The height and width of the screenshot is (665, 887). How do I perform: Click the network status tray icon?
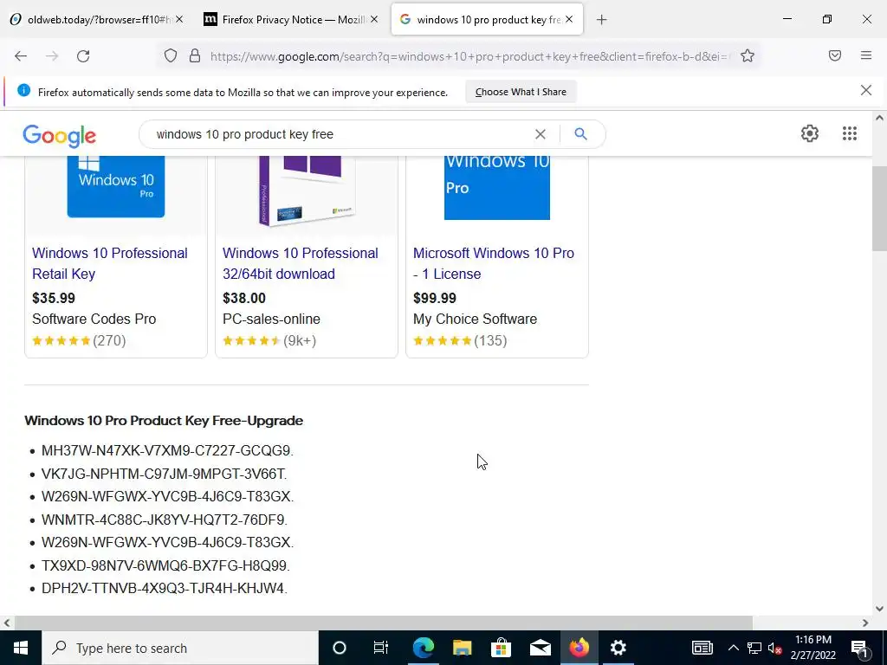[754, 648]
